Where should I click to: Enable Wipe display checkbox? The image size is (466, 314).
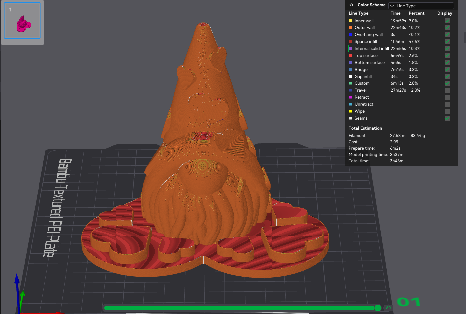(x=447, y=111)
